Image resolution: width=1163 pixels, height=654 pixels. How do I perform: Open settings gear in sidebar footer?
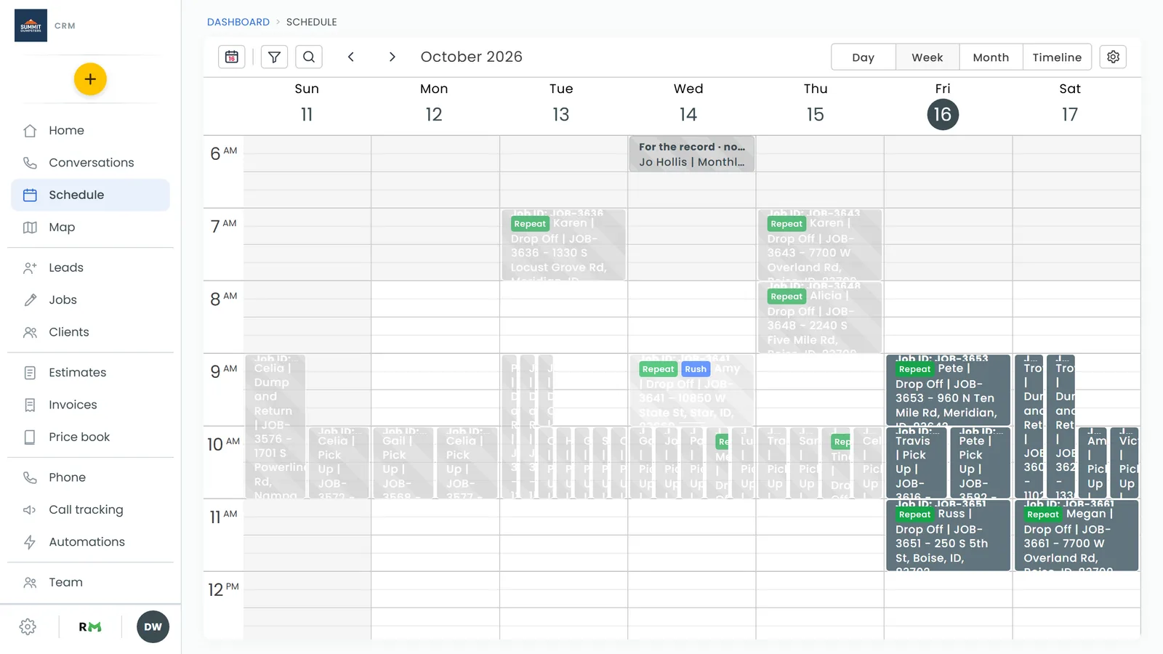coord(28,627)
